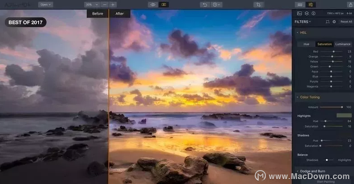
Task: Toggle the before/after compare view button
Action: tap(164, 4)
